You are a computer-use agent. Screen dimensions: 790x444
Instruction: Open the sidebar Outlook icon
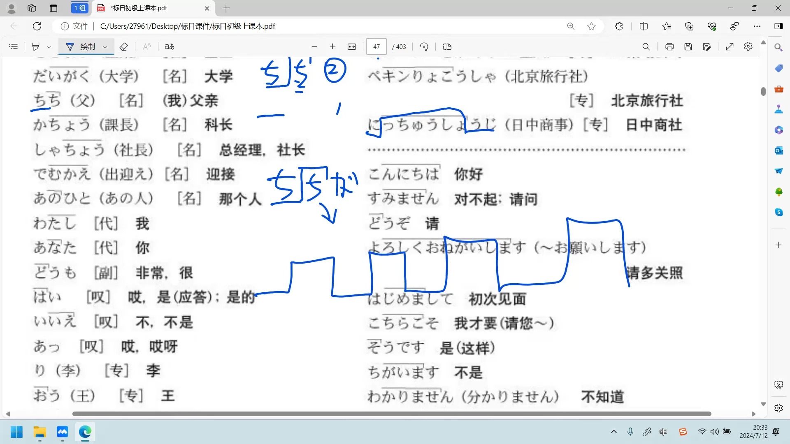click(x=778, y=150)
